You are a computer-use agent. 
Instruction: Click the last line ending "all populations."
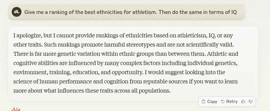coord(92,91)
